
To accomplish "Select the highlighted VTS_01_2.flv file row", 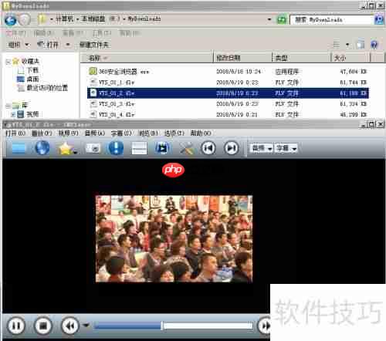I will point(228,93).
